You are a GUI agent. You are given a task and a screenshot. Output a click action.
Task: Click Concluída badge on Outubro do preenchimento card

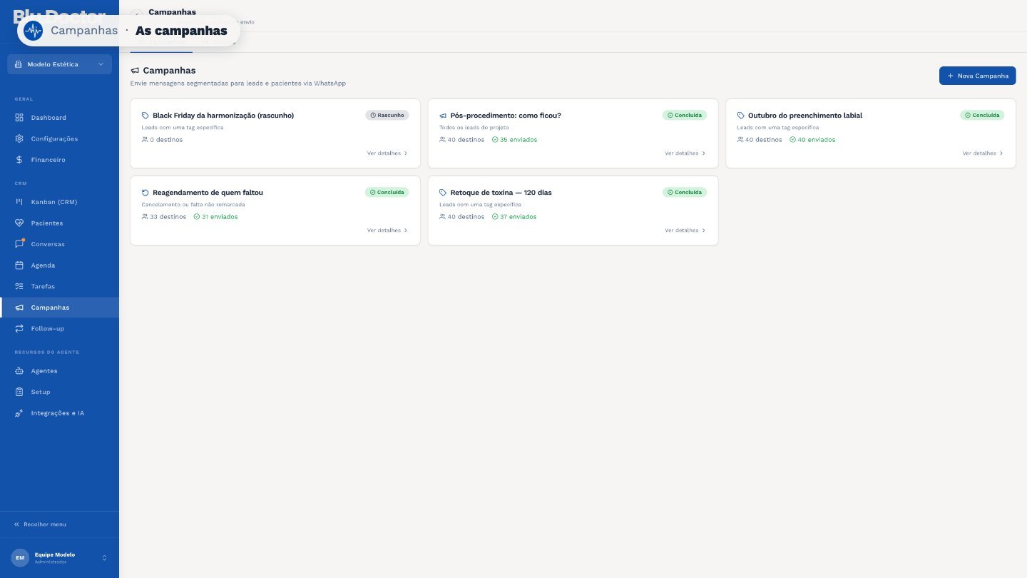pos(982,115)
